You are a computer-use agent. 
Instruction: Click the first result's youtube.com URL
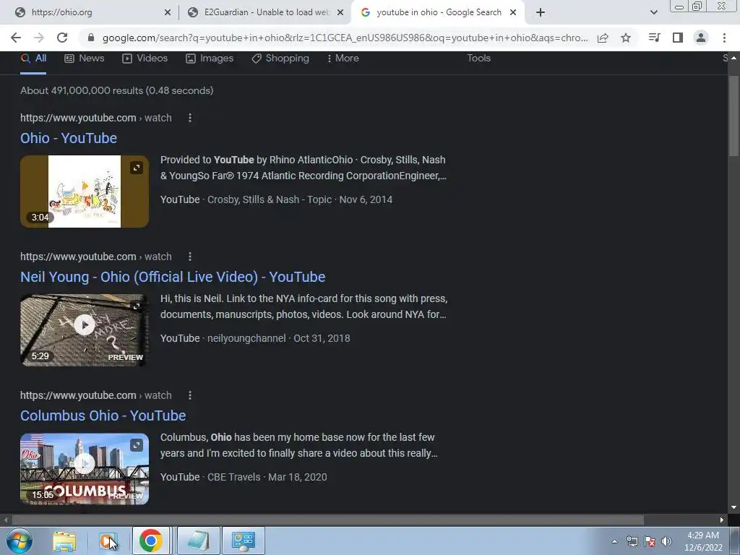pos(96,118)
